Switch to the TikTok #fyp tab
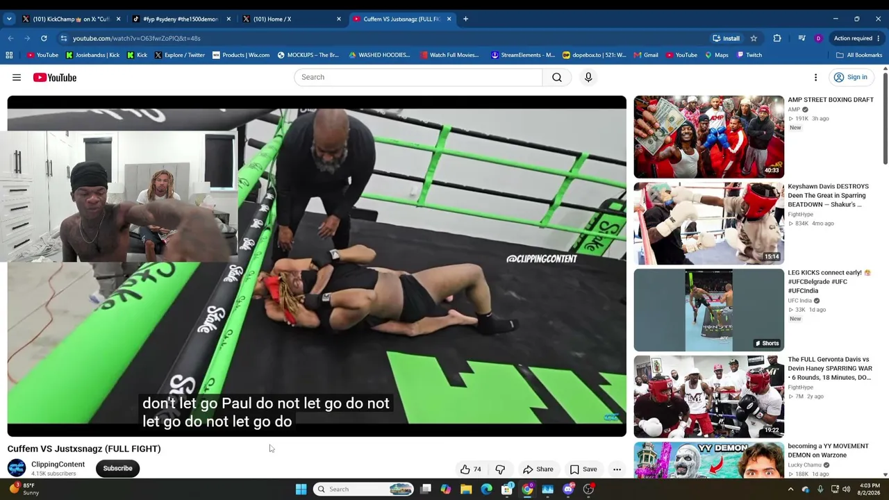The image size is (889, 500). [x=181, y=19]
